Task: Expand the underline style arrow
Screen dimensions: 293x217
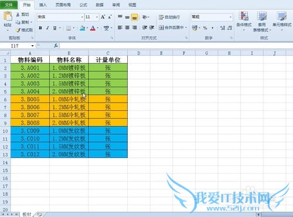Action: (x=60, y=28)
